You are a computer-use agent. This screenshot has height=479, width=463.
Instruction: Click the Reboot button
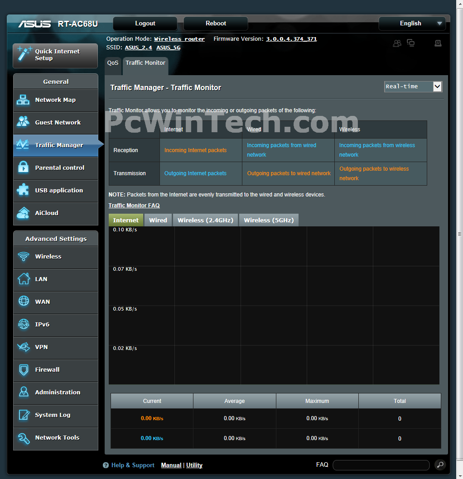coord(216,24)
